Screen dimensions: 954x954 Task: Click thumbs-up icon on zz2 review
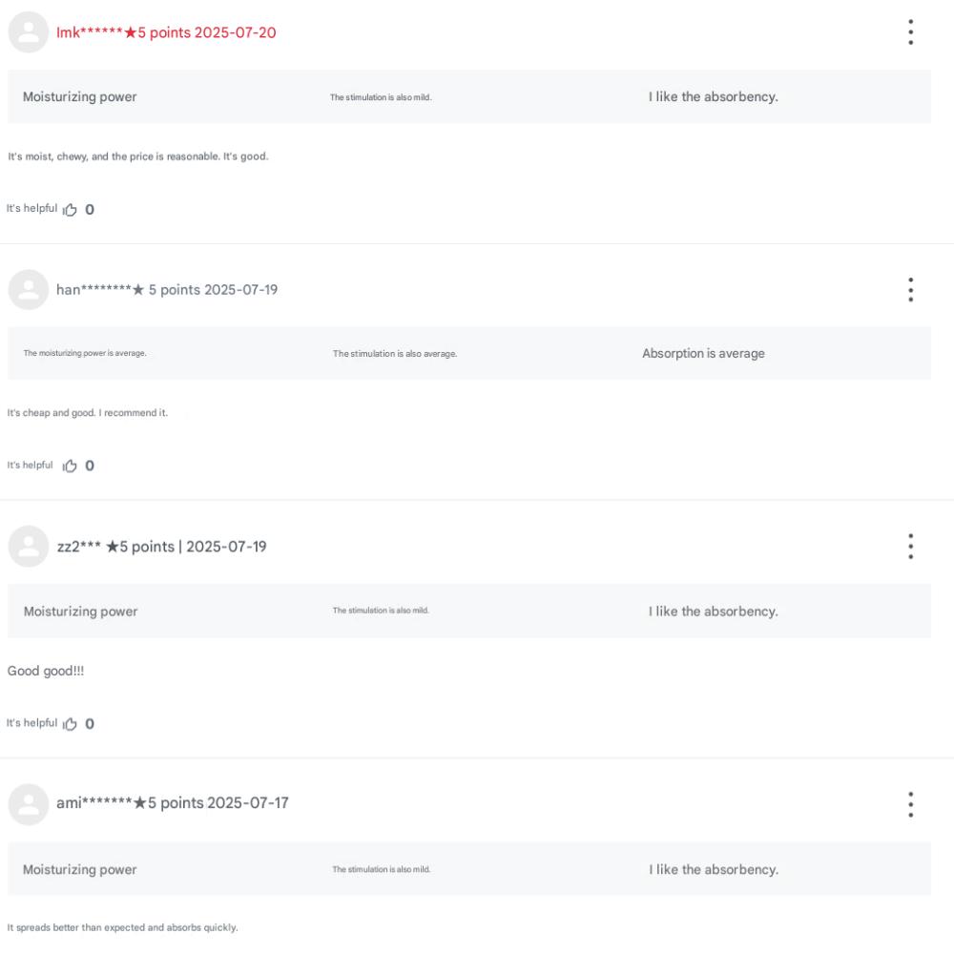click(72, 723)
